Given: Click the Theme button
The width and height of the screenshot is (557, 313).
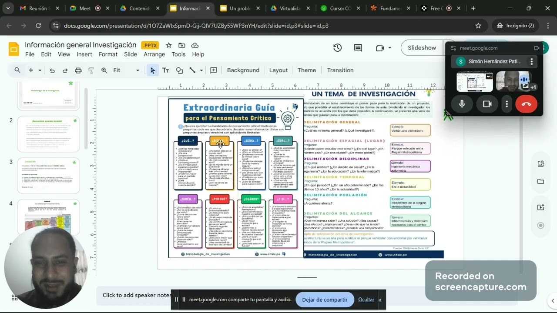Looking at the screenshot, I should pos(307,70).
